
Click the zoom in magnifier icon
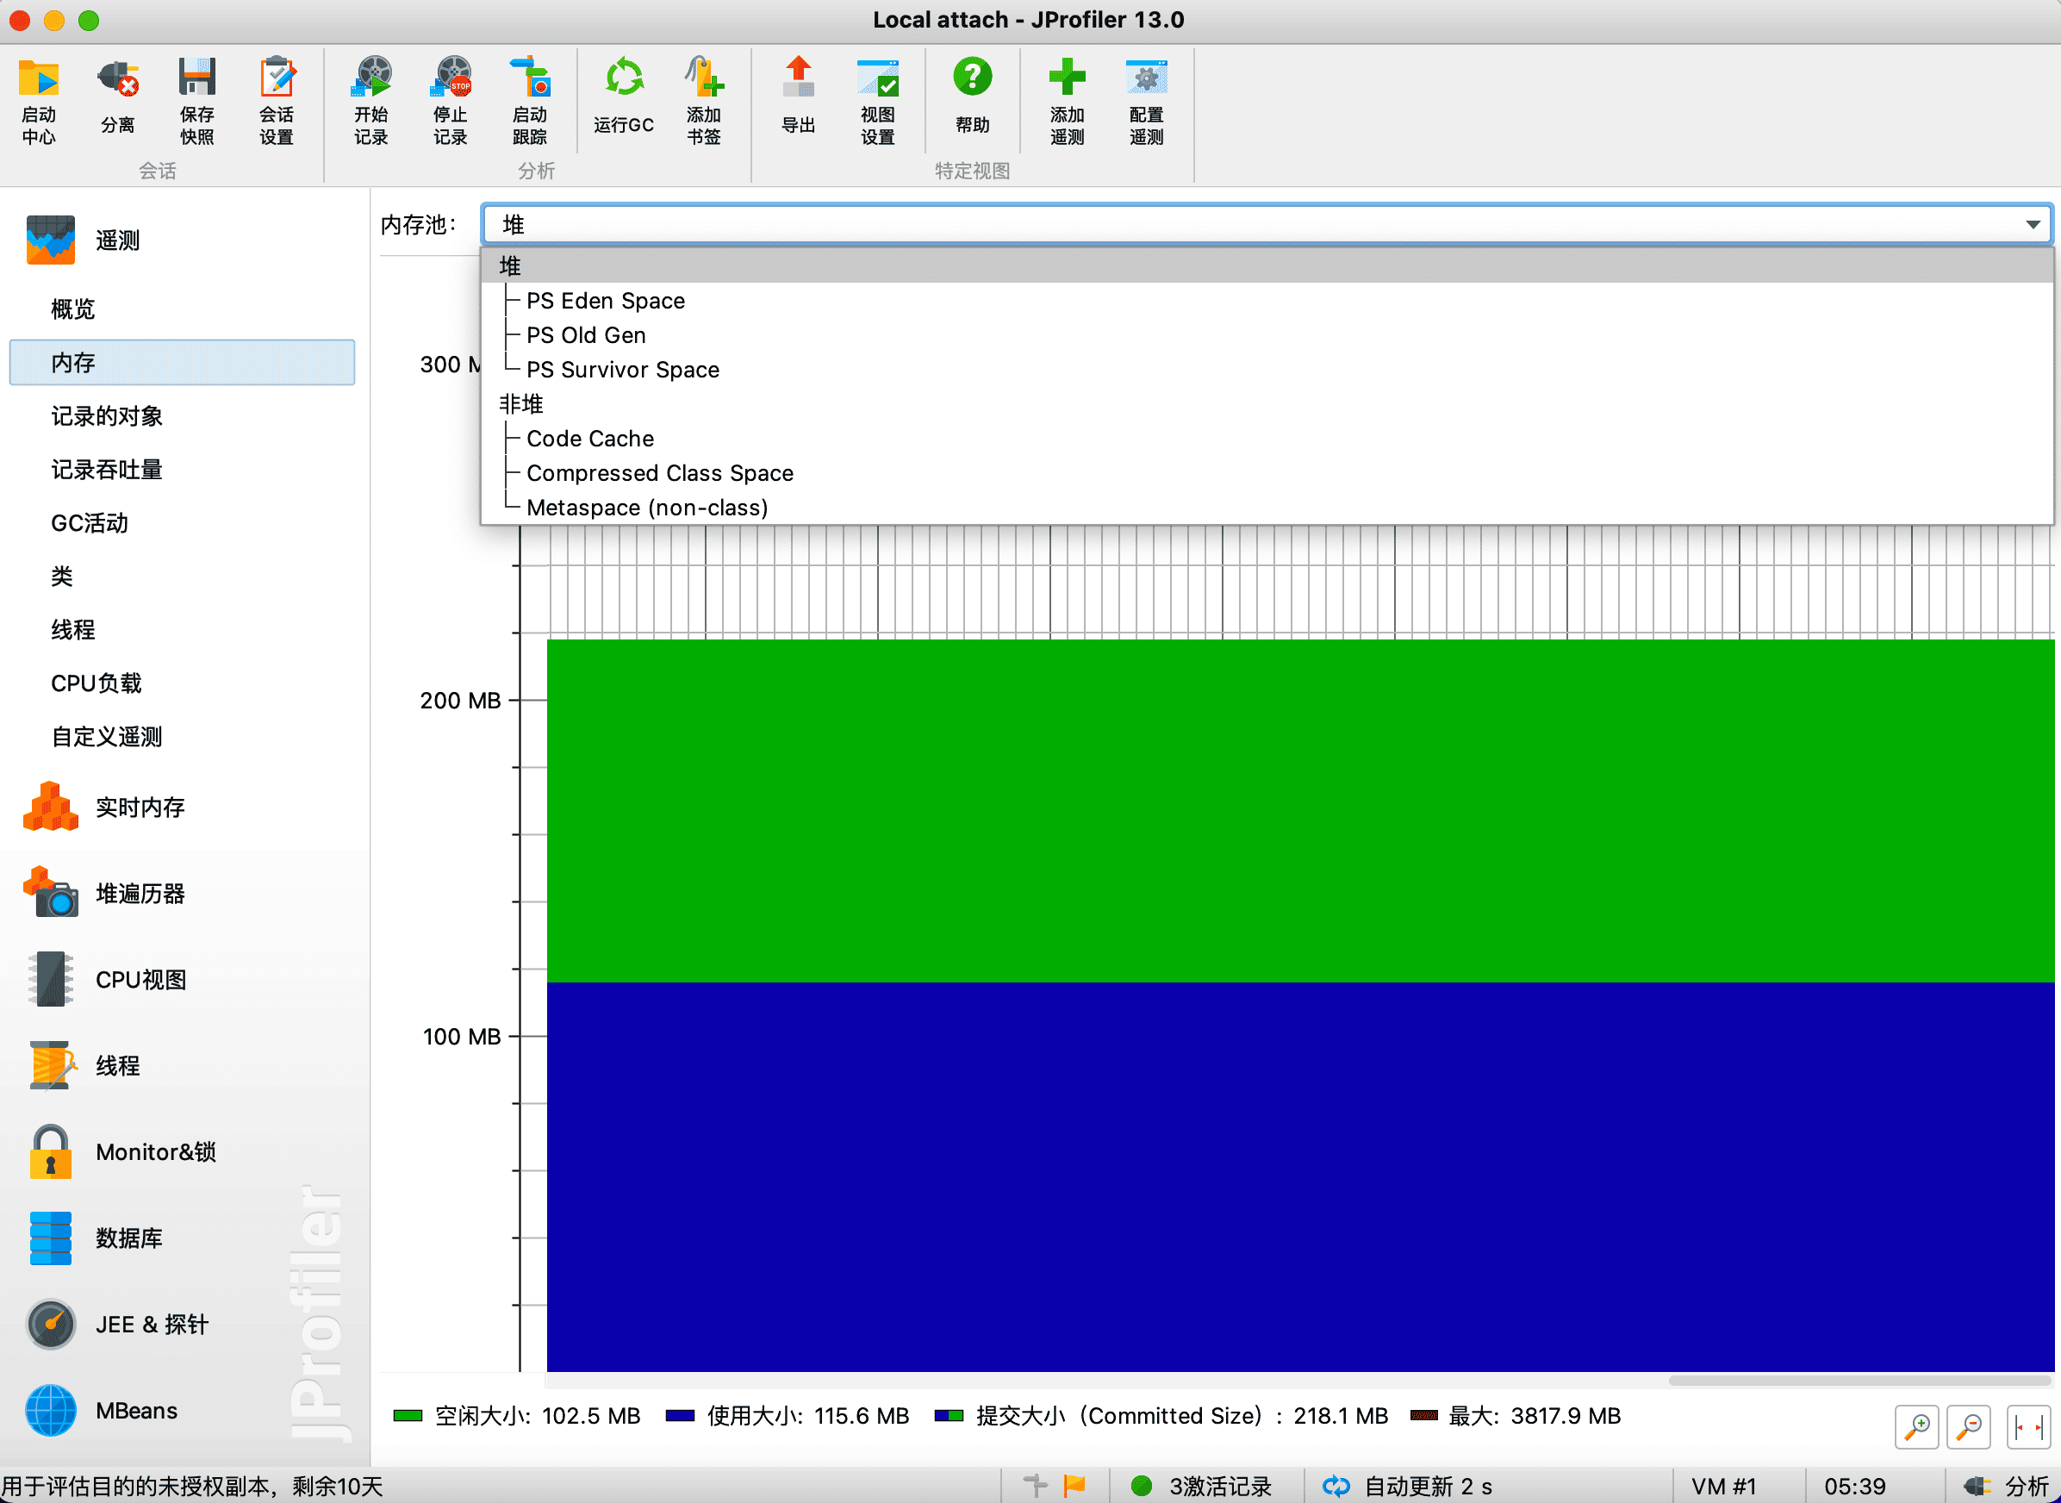coord(1916,1426)
